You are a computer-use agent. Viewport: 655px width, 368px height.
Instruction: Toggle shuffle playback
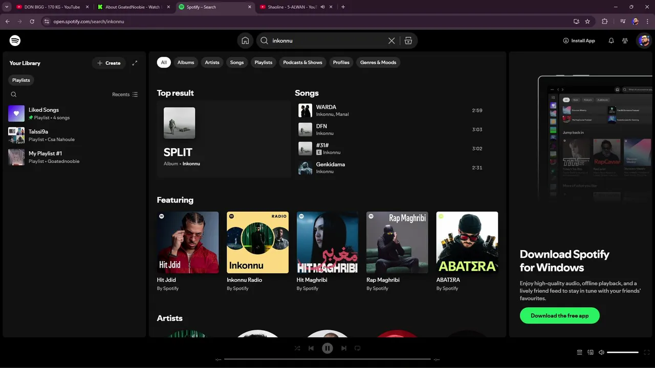pyautogui.click(x=297, y=348)
